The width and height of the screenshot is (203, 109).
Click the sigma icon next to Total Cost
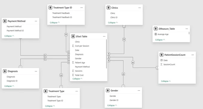[73, 75]
